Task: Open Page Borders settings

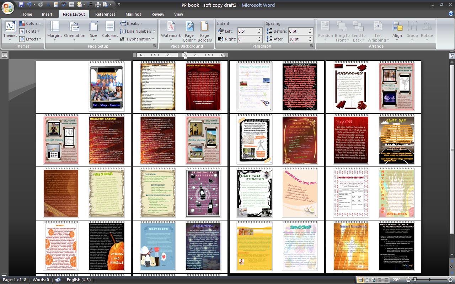Action: tap(205, 31)
